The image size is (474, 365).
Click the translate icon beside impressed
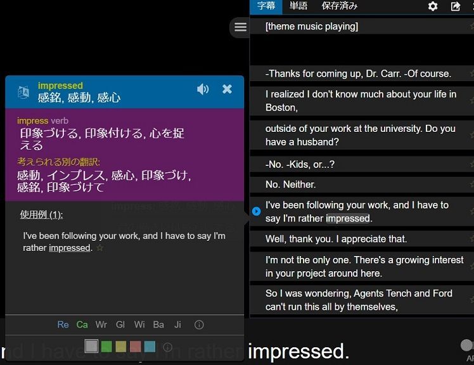coord(23,93)
